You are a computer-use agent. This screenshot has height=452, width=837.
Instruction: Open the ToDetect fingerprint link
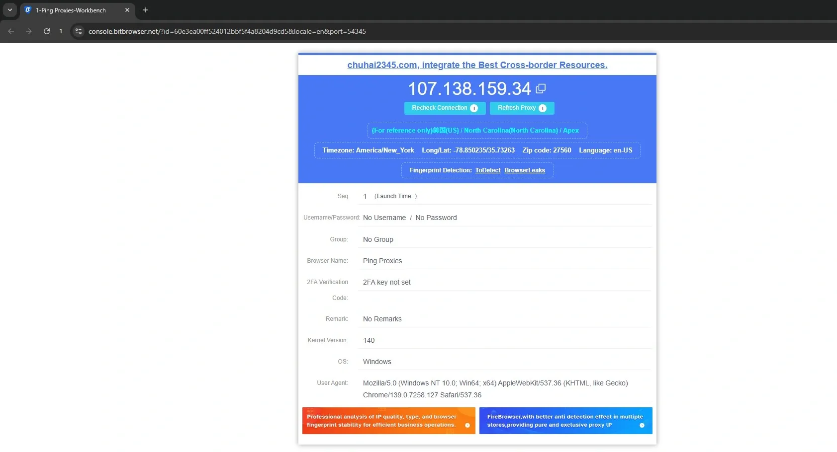(487, 170)
